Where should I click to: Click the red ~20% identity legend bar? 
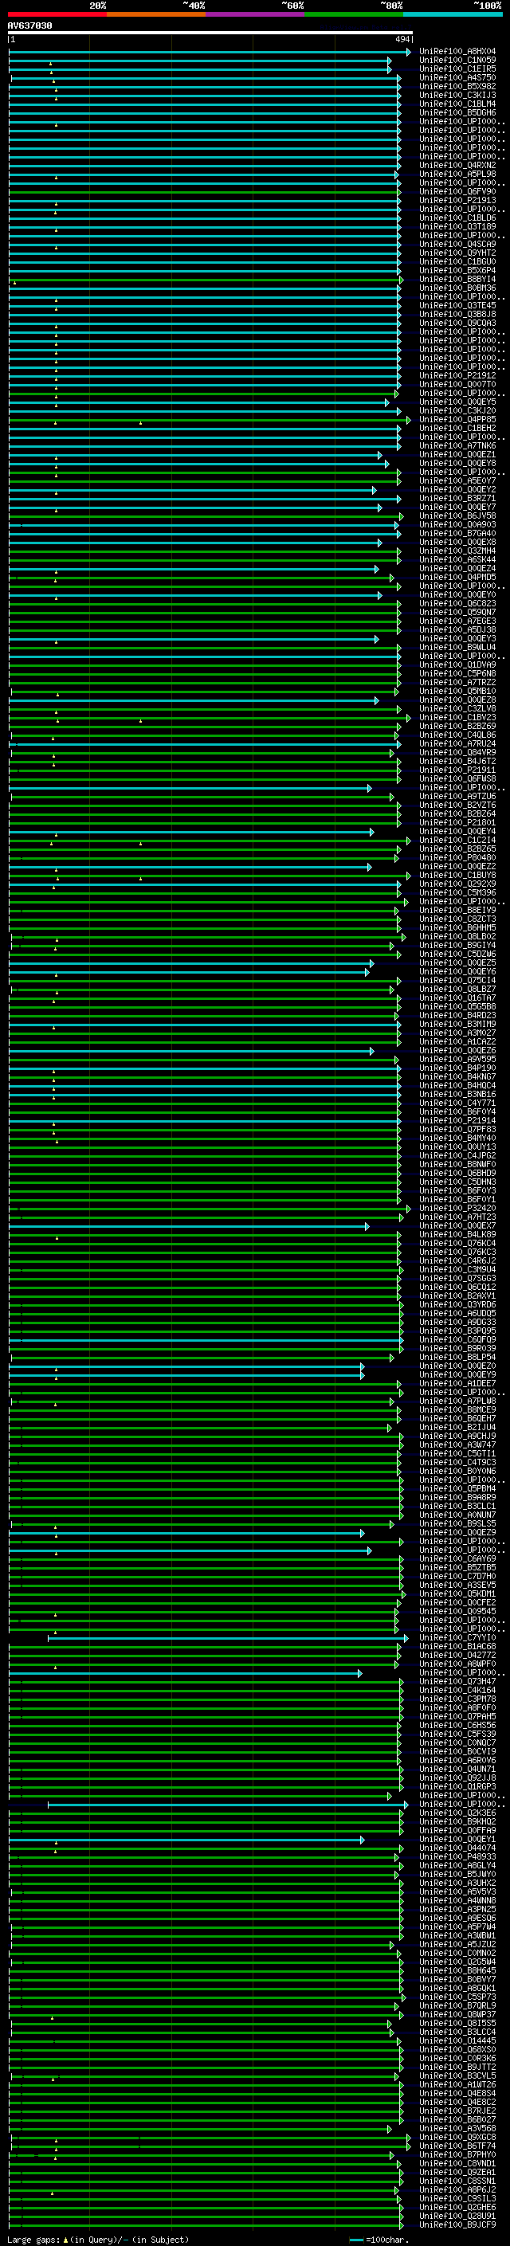[x=57, y=14]
